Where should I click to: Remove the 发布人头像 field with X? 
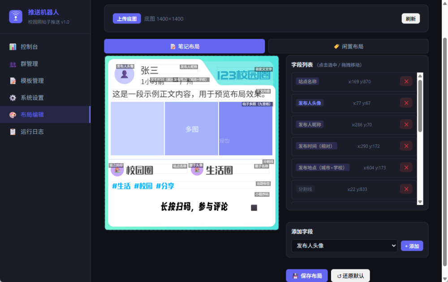pyautogui.click(x=406, y=103)
